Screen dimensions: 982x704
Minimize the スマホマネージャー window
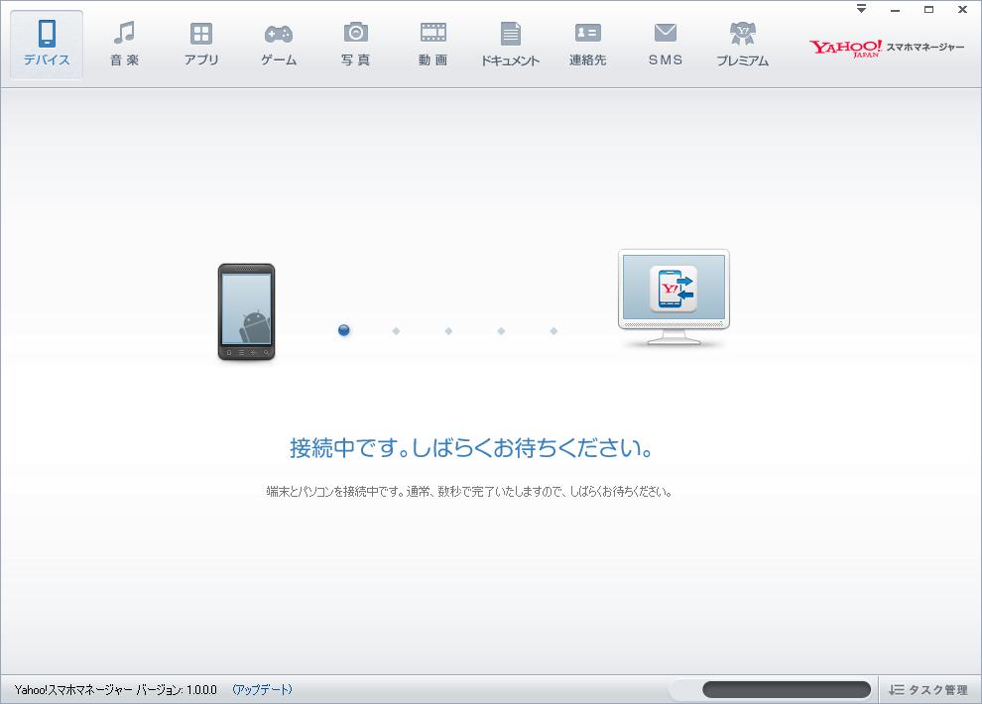[895, 9]
